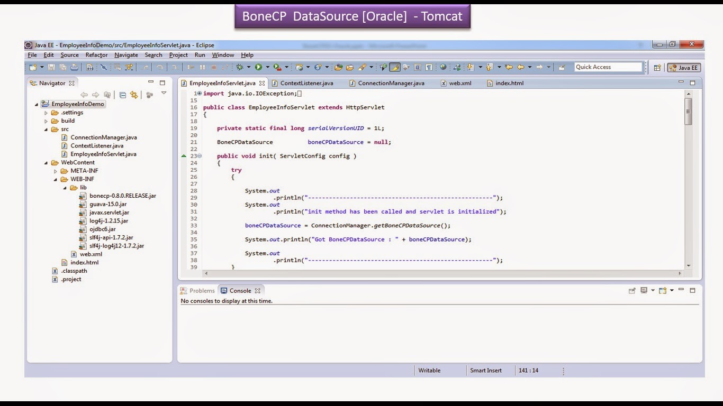The width and height of the screenshot is (723, 406).
Task: Open the Back history dropdown arrow
Action: coord(529,67)
